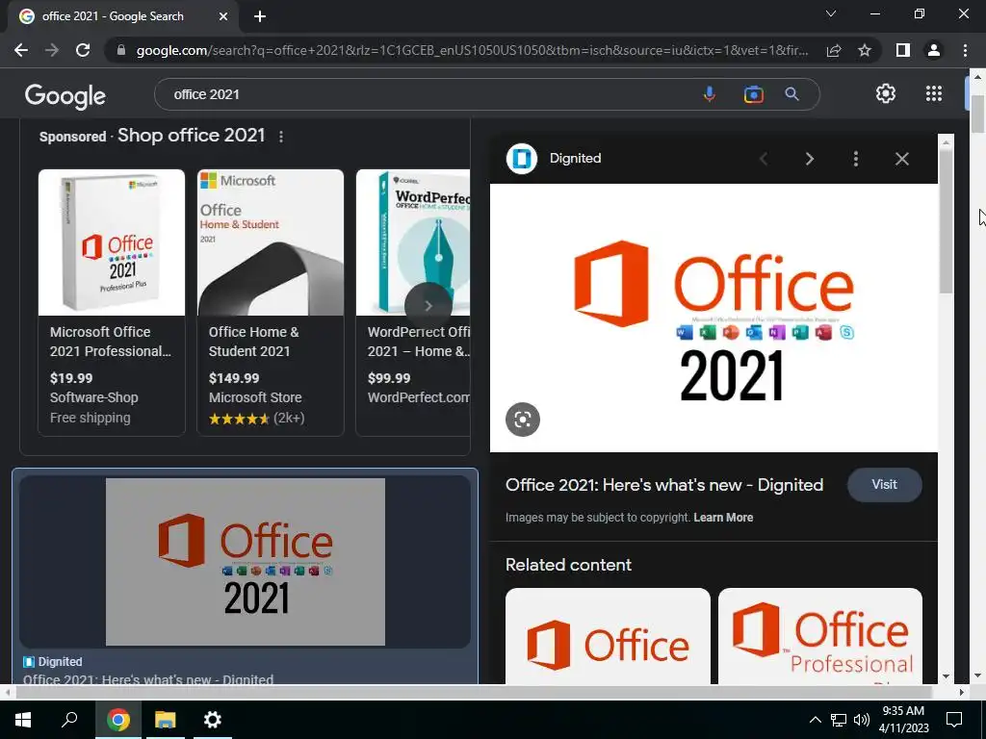The height and width of the screenshot is (739, 986).
Task: Close the image preview panel
Action: (901, 159)
